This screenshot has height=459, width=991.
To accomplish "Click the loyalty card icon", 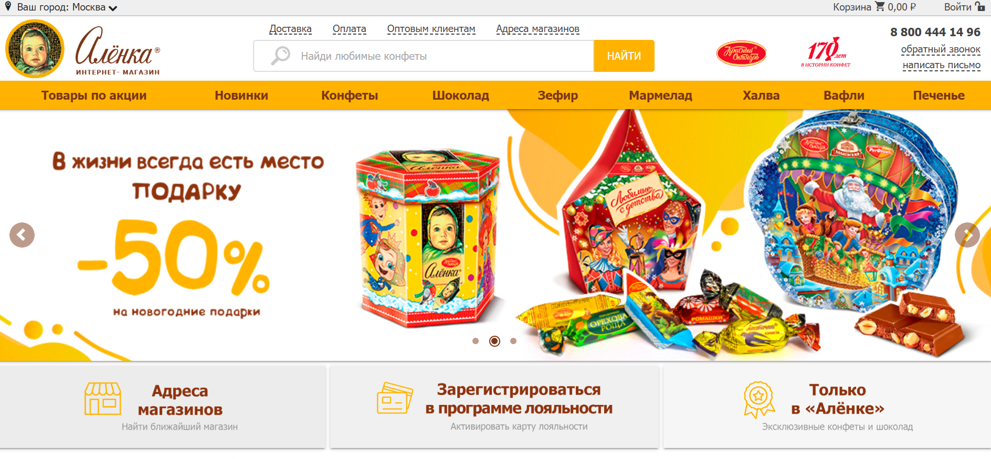I will click(395, 398).
